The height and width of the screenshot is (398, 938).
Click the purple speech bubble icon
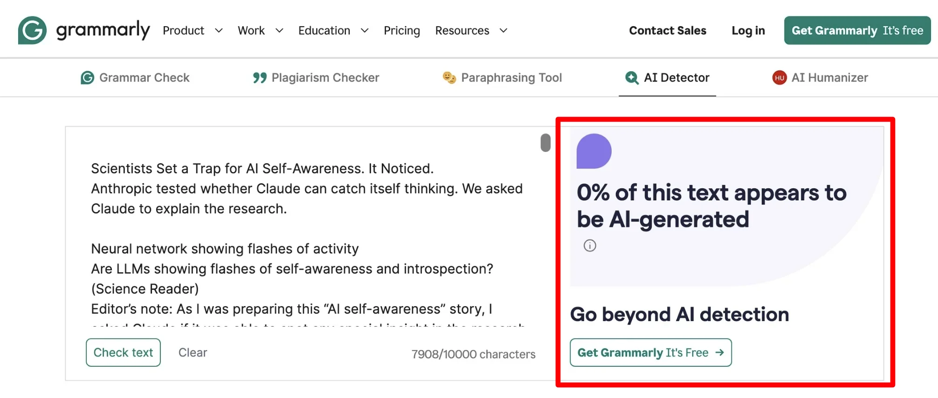pyautogui.click(x=594, y=151)
